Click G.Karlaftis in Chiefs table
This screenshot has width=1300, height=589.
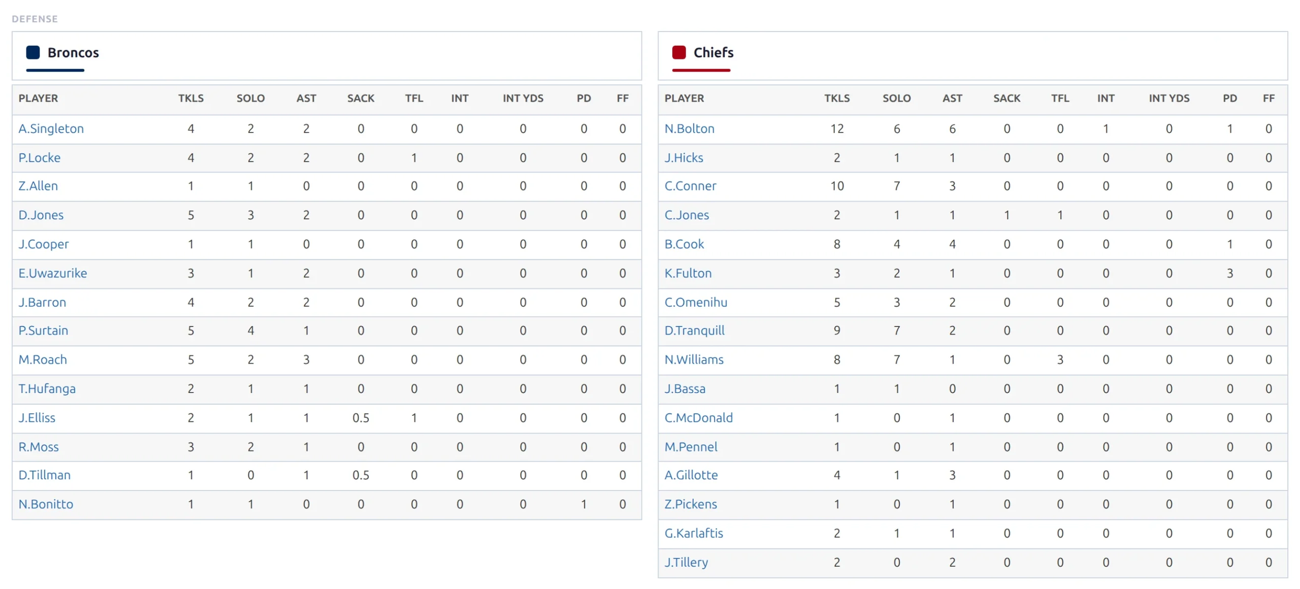pyautogui.click(x=694, y=533)
